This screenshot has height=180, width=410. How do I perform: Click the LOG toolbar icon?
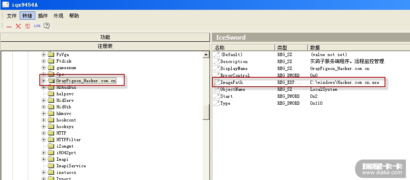(x=37, y=26)
